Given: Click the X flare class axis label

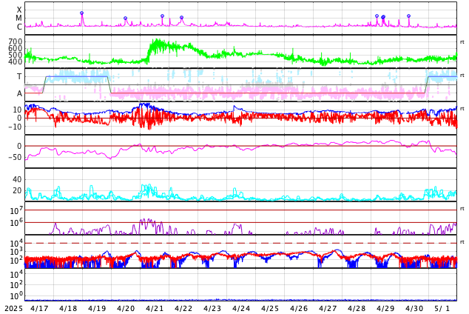Looking at the screenshot, I should pos(19,10).
